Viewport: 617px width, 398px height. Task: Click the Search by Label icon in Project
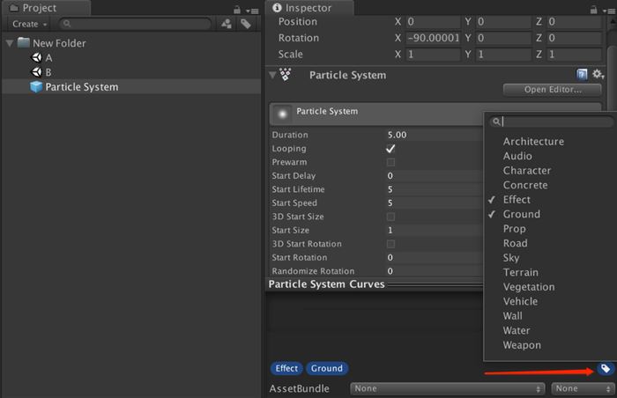pos(245,24)
